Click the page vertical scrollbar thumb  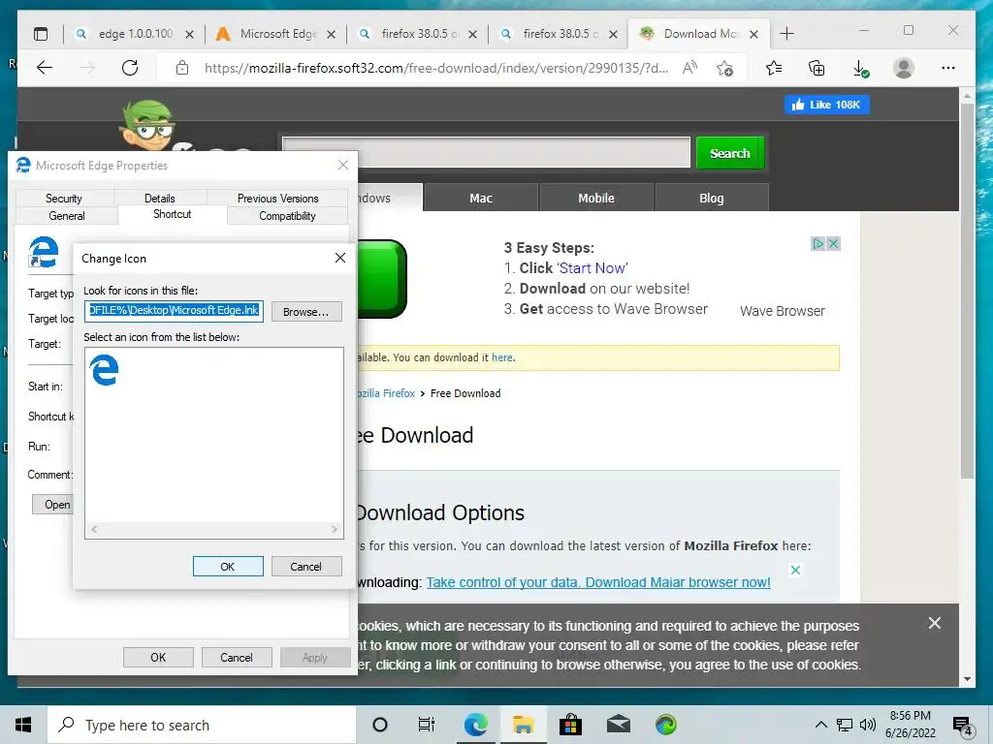click(x=967, y=291)
